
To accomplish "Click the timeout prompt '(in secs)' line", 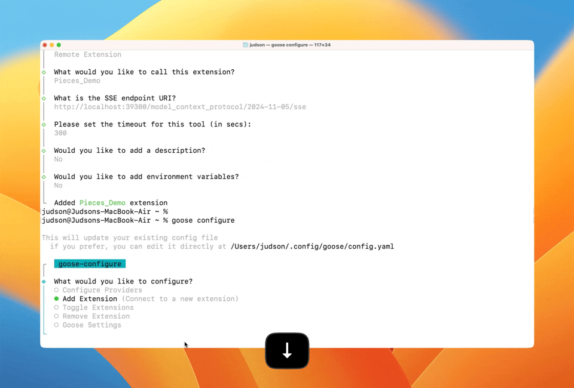I will pyautogui.click(x=152, y=125).
